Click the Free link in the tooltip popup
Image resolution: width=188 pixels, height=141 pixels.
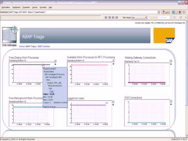point(52,91)
